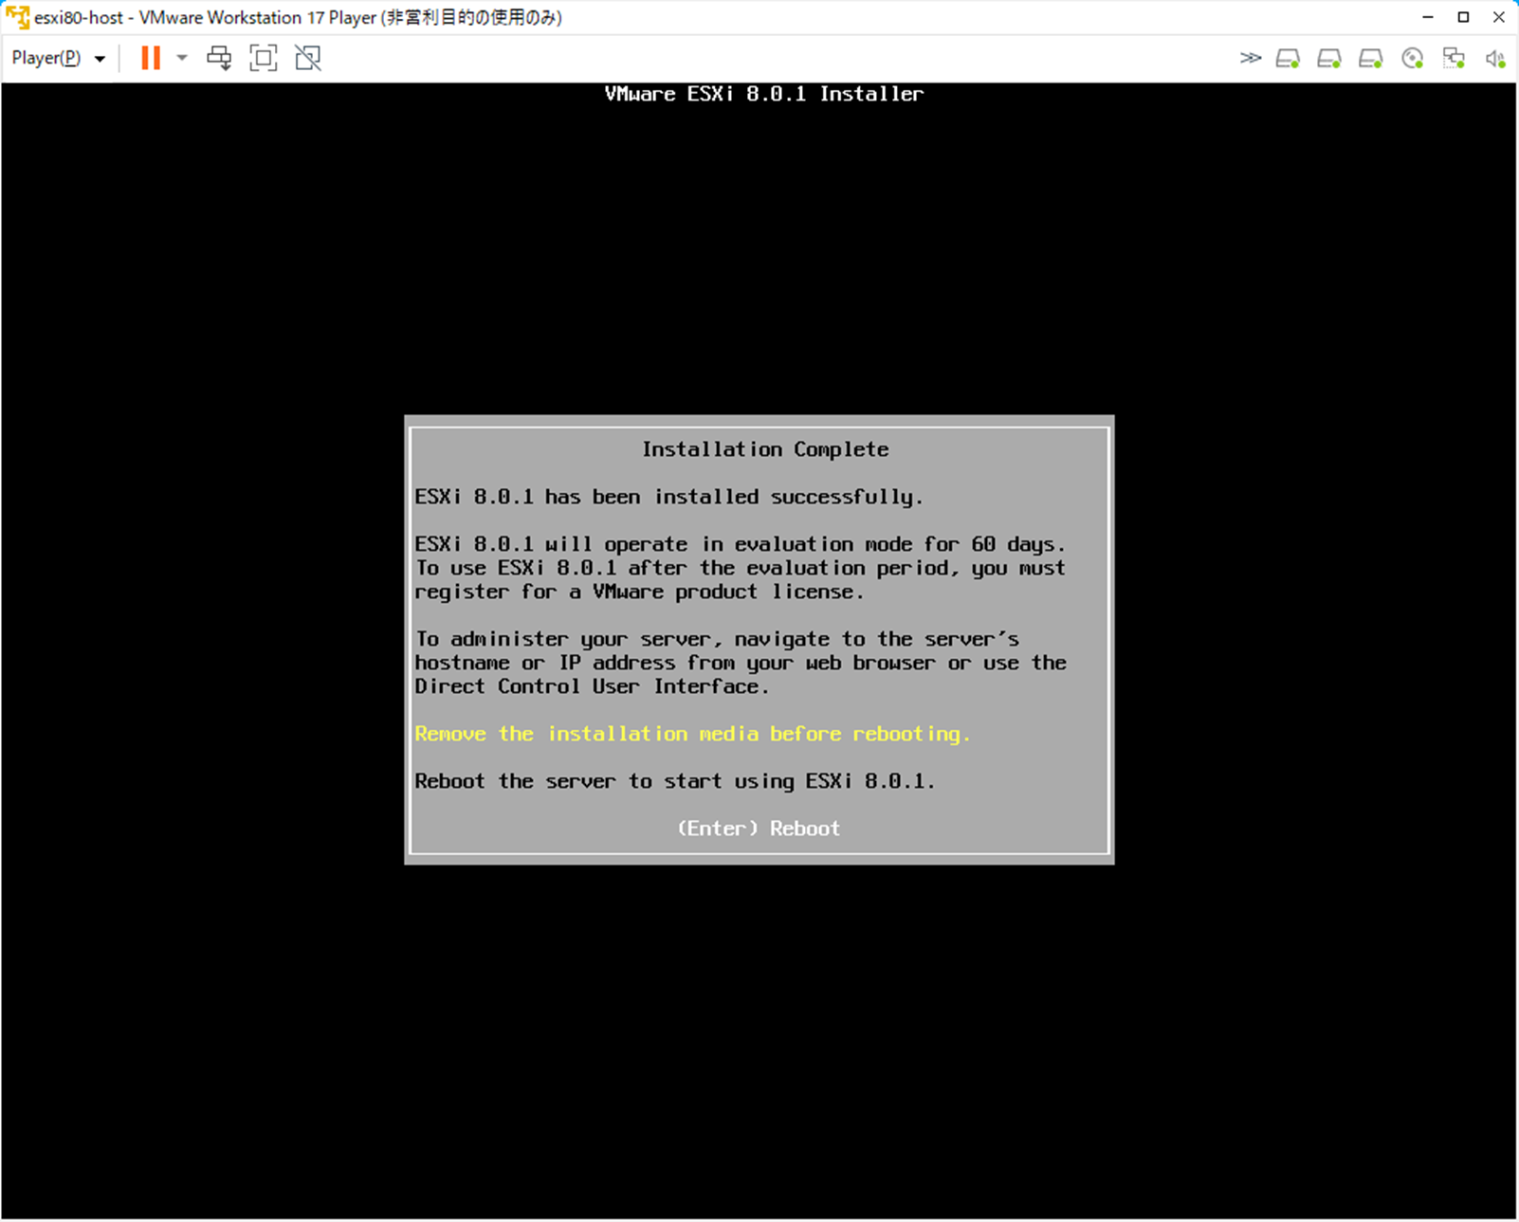Click the Send Ctrl+Alt+Del toolbar icon

point(219,59)
